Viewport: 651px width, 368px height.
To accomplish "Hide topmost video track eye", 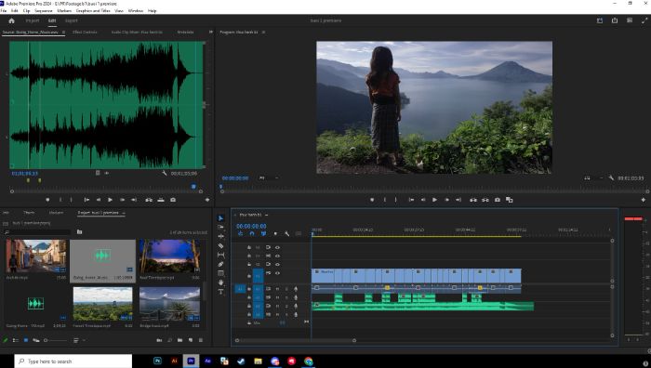I will coord(277,247).
